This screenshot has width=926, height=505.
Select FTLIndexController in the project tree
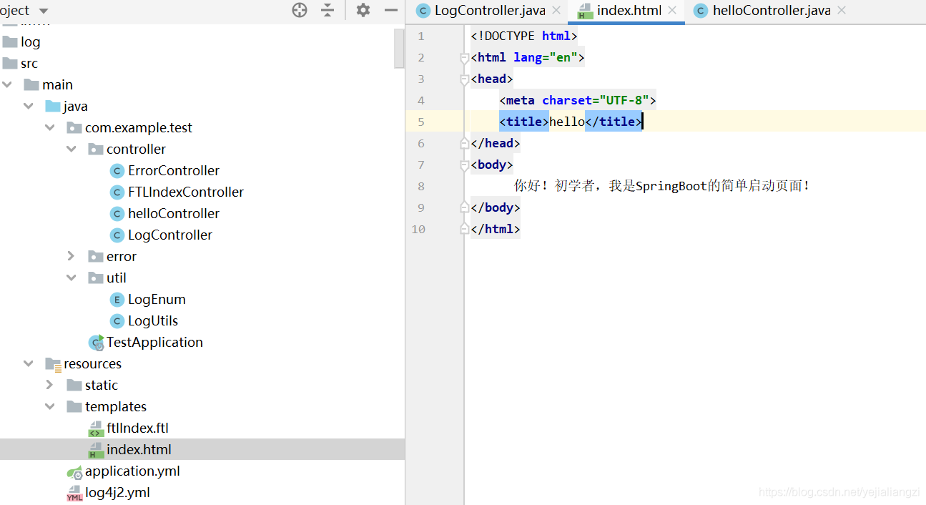click(185, 192)
